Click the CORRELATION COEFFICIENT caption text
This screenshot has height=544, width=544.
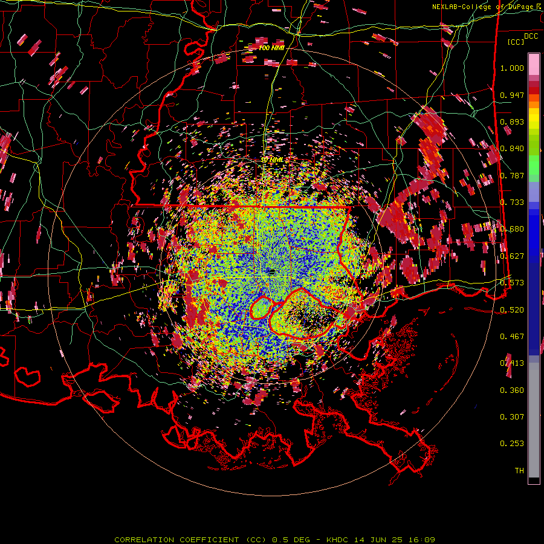click(x=176, y=540)
